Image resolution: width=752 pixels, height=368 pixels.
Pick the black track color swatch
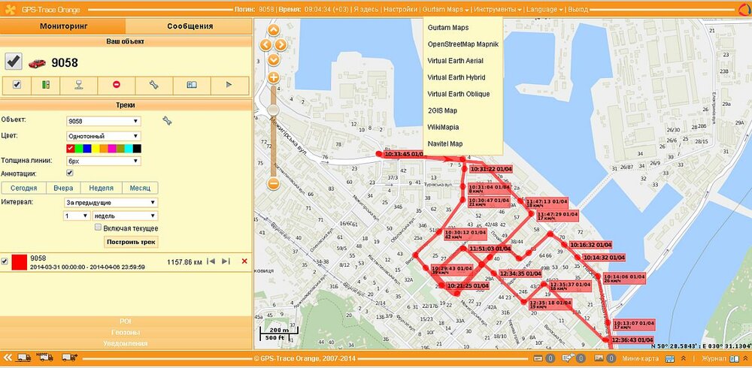click(137, 149)
